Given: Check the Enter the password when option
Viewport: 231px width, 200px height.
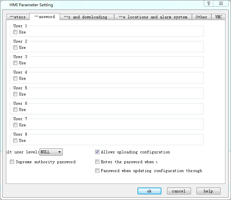Looking at the screenshot, I should coord(97,162).
